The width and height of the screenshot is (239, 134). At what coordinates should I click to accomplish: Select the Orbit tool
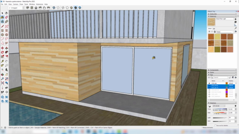[x=2, y=74]
